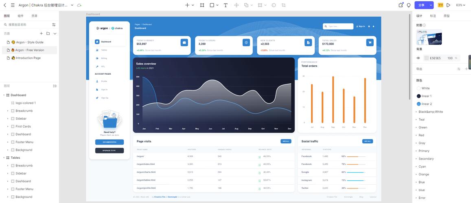Toggle background color visibility eye icon
Screen dimensions: 471x203
pos(418,58)
